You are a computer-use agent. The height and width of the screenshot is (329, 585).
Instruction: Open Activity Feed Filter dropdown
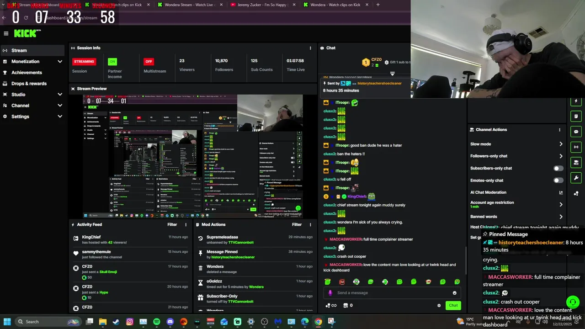(x=172, y=225)
